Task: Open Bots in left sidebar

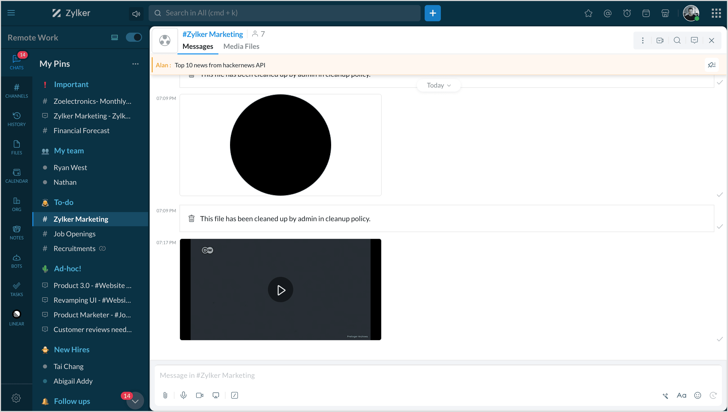Action: 17,261
